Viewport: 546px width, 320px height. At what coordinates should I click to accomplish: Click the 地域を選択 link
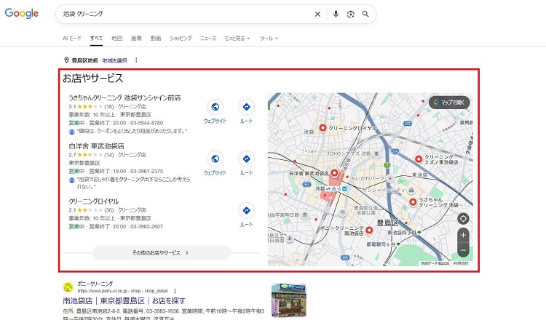click(114, 60)
